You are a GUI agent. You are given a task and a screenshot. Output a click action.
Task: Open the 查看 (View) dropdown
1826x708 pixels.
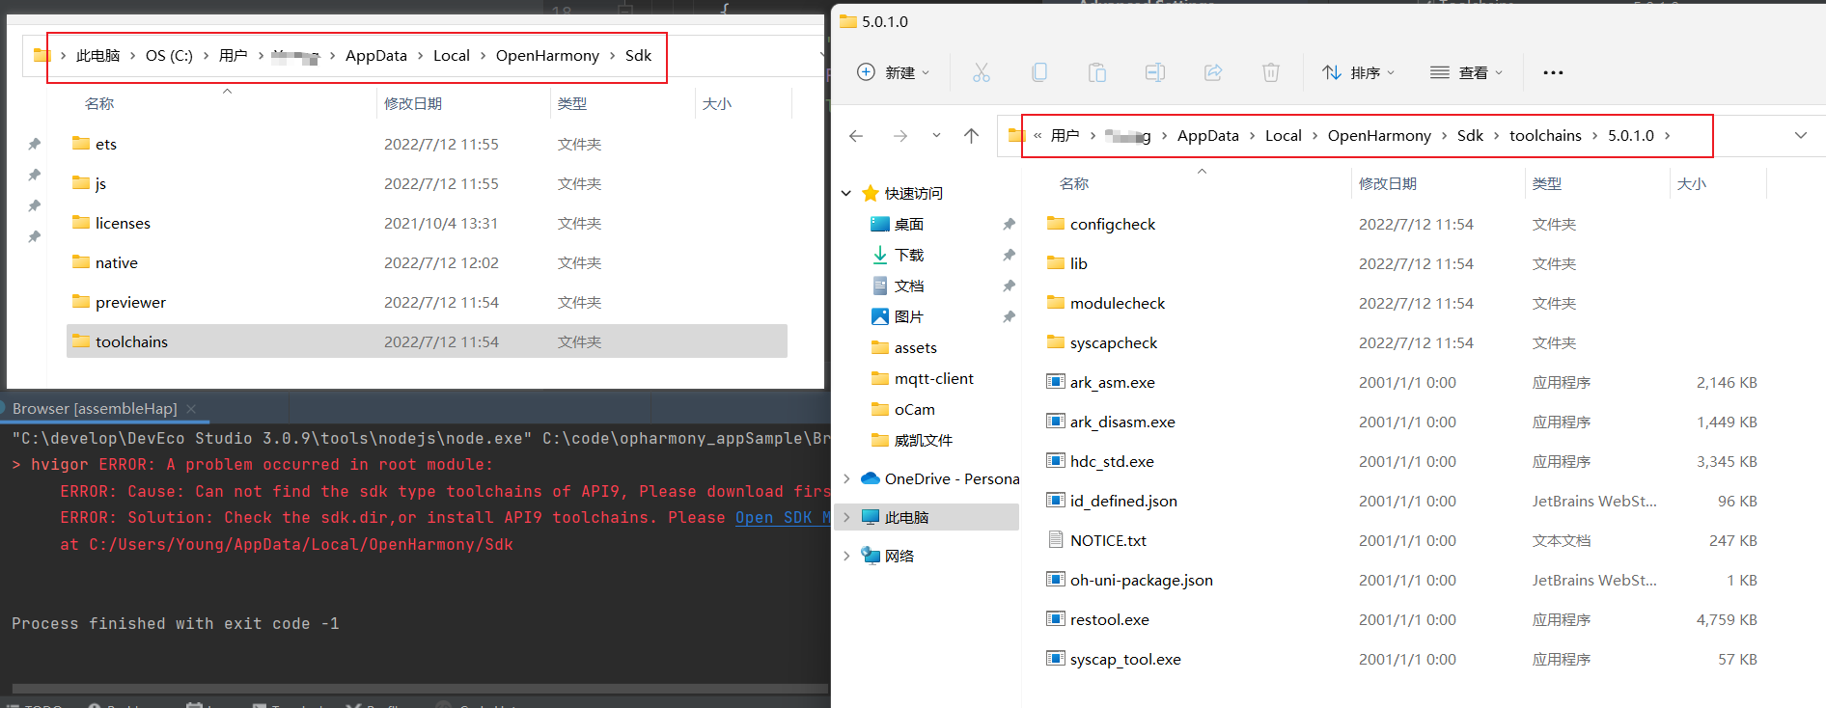1467,72
